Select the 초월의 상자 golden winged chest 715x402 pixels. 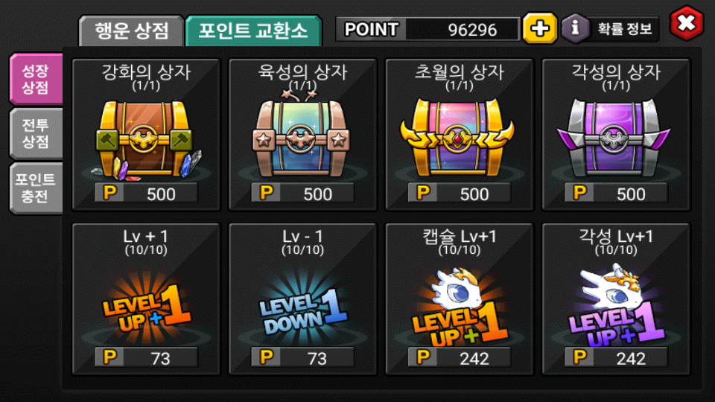(458, 138)
